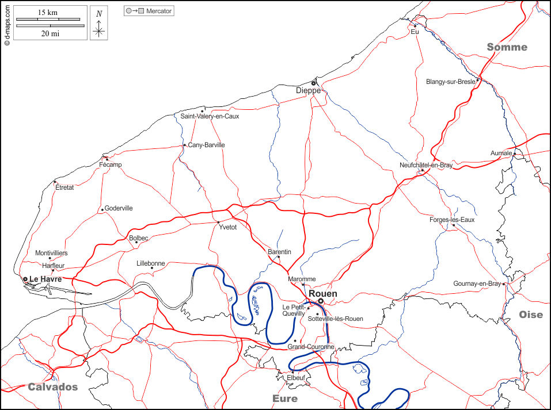Click the Le Petit-Quevilly label
551x410 pixels.
[x=294, y=311]
